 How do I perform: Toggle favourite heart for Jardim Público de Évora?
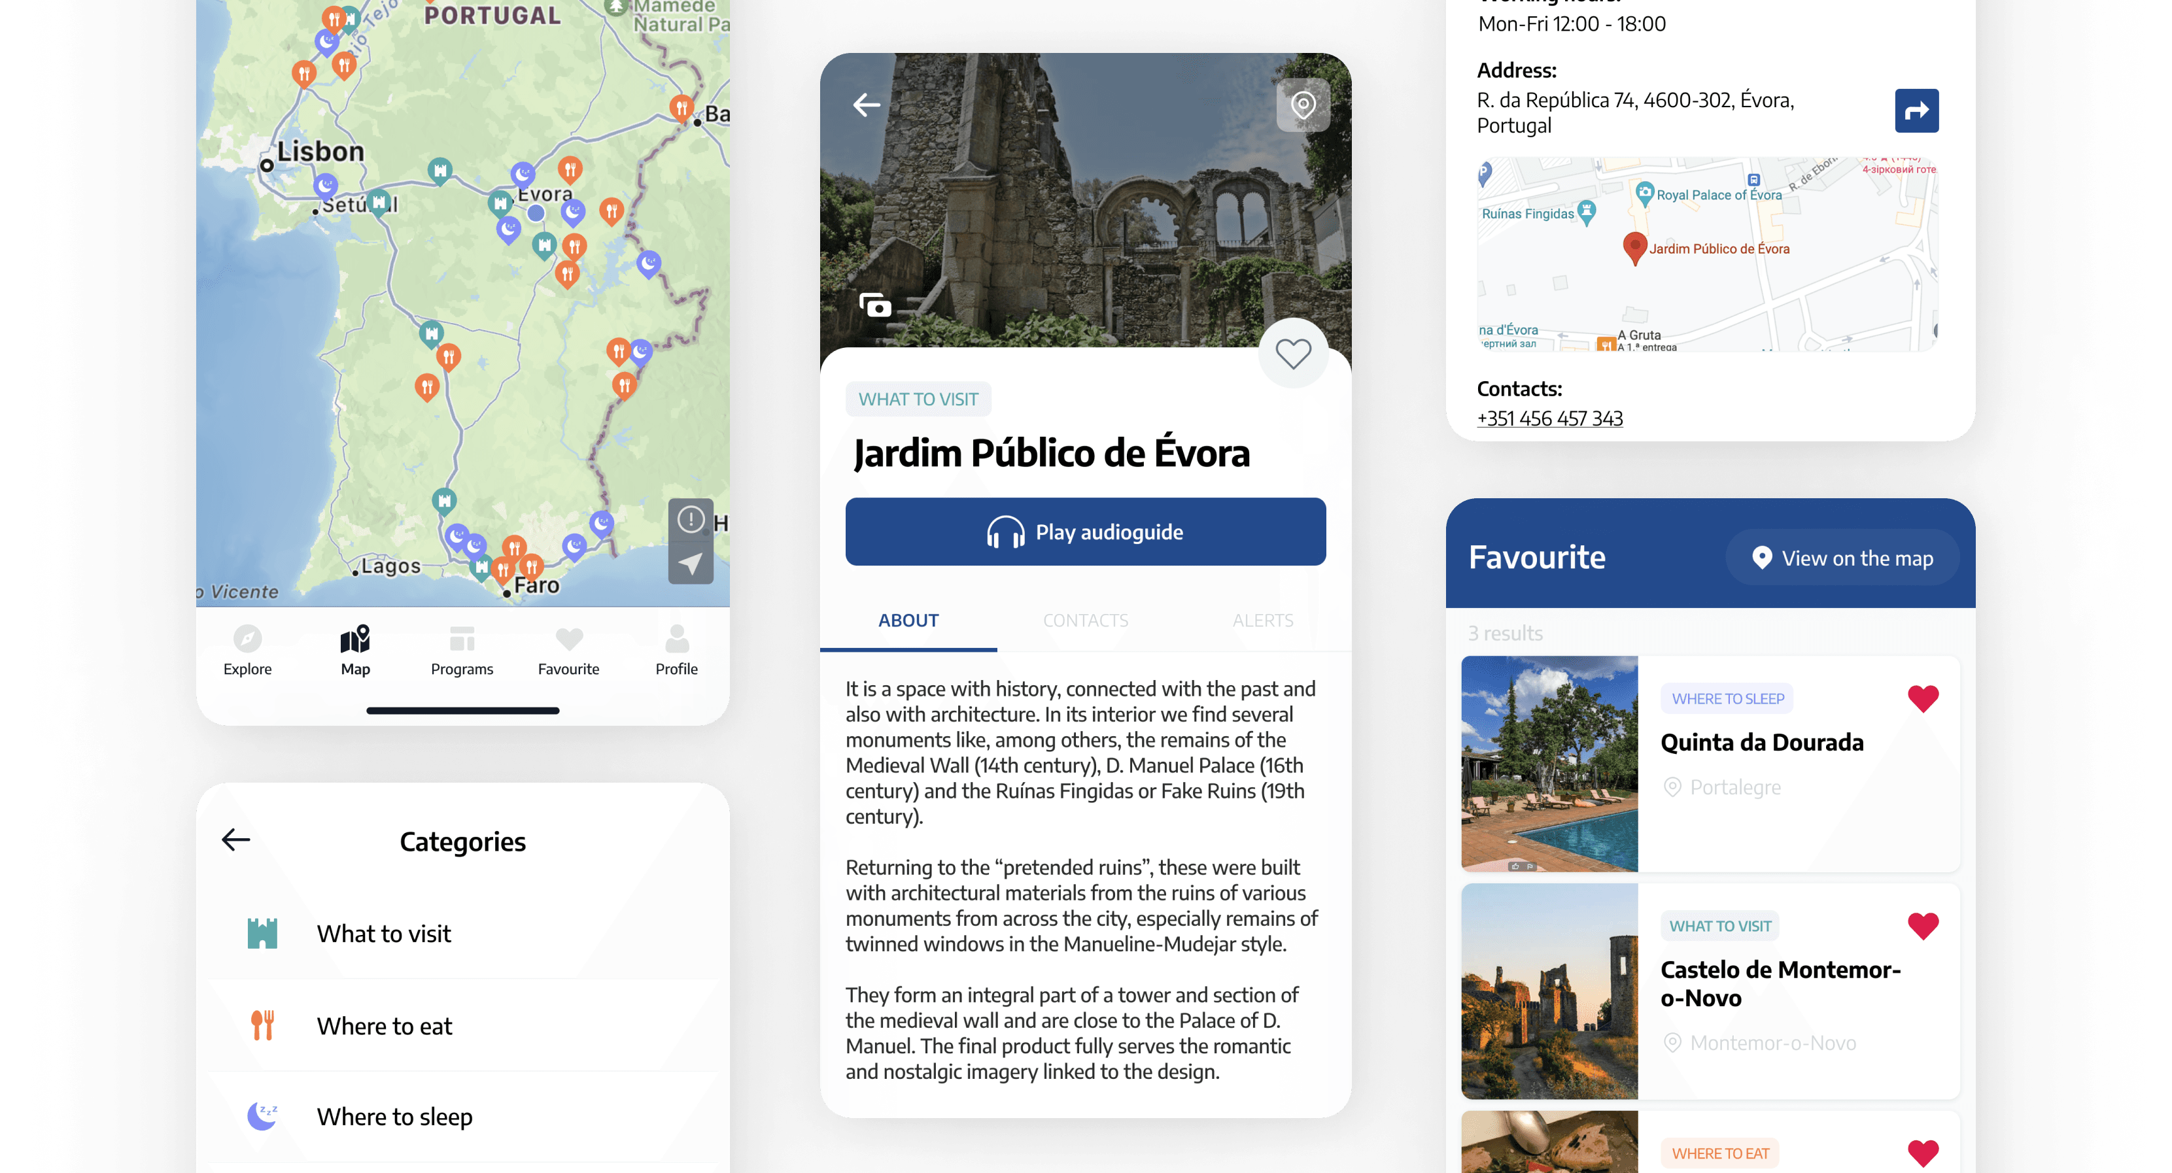pos(1292,354)
